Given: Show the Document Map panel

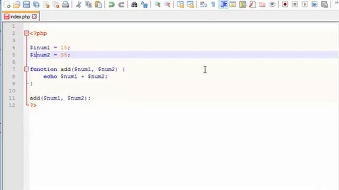Looking at the screenshot, I should point(243,4).
